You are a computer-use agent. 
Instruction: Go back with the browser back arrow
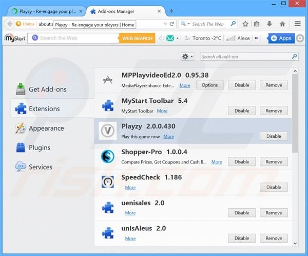click(x=9, y=24)
